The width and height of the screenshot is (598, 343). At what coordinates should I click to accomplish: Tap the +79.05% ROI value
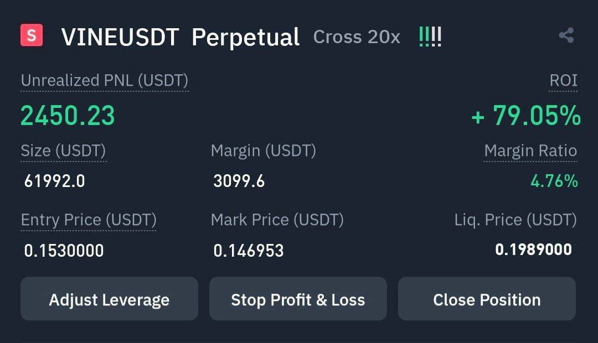527,116
